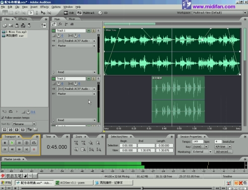Start playback with green Play button
Viewport: 248px width, 190px height.
pos(12,143)
